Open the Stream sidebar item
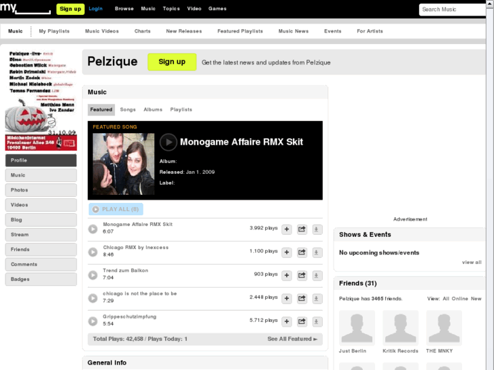The height and width of the screenshot is (370, 494). [41, 235]
